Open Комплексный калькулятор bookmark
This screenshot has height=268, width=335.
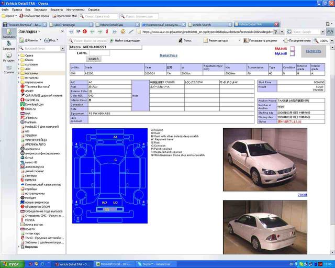41,184
